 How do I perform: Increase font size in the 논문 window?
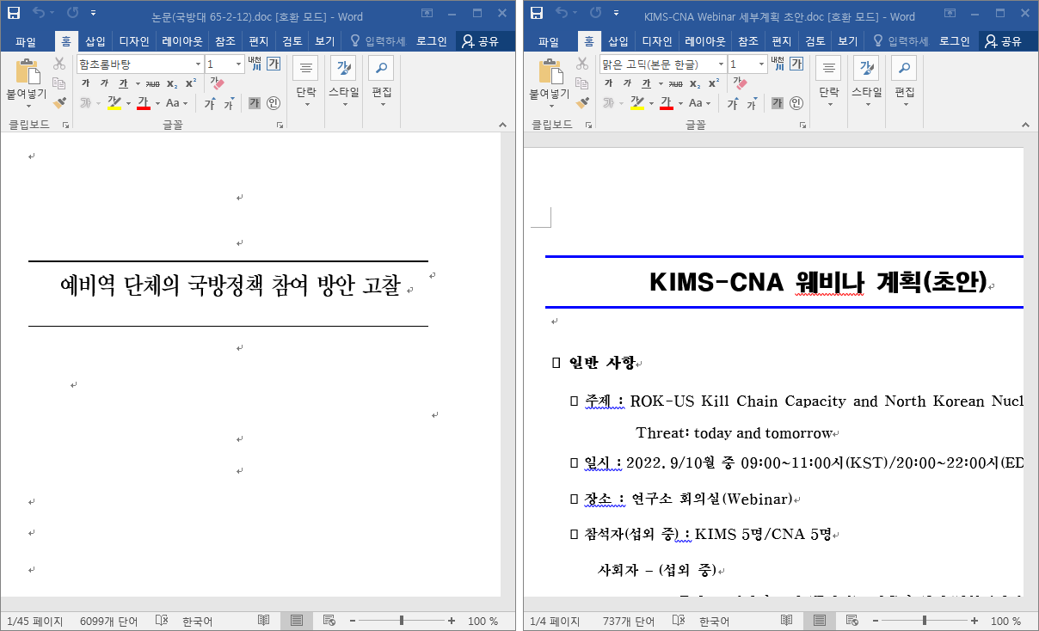[x=209, y=103]
